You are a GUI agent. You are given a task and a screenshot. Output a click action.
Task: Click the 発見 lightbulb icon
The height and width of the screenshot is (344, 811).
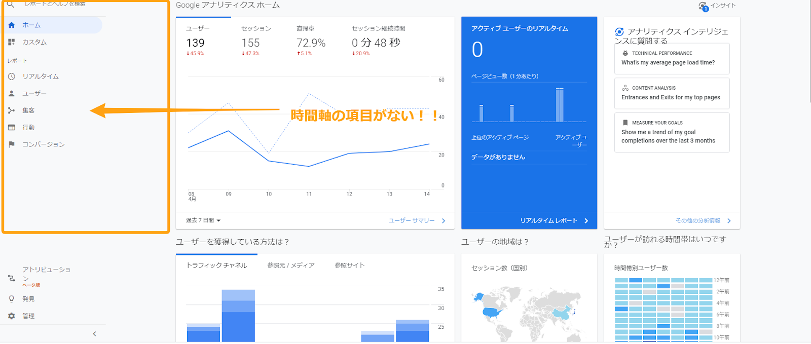12,299
